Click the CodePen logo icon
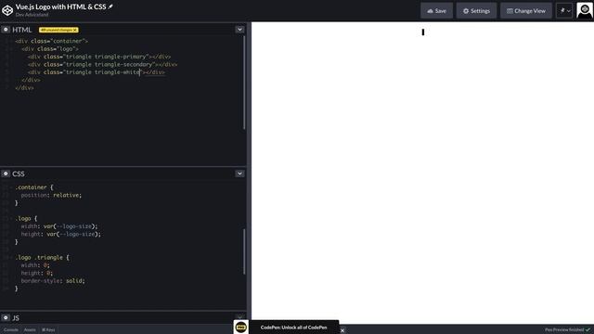594x334 pixels. pyautogui.click(x=7, y=10)
